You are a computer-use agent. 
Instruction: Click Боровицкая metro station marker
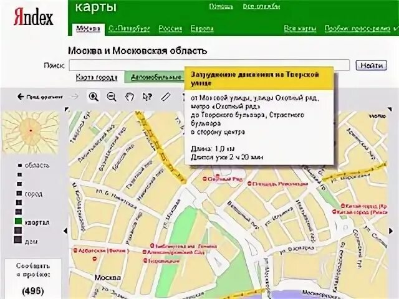coord(145,260)
